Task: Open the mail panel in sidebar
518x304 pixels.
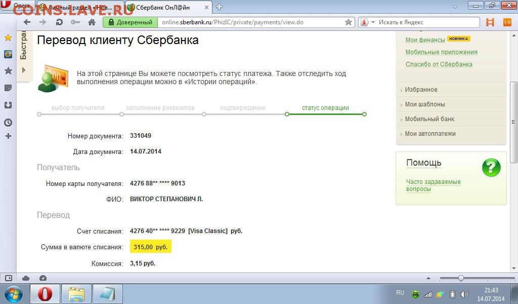Action: 8,54
